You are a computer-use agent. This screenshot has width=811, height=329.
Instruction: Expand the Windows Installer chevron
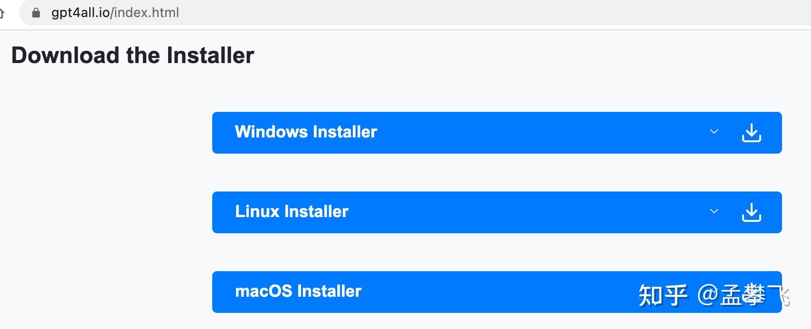(x=714, y=132)
